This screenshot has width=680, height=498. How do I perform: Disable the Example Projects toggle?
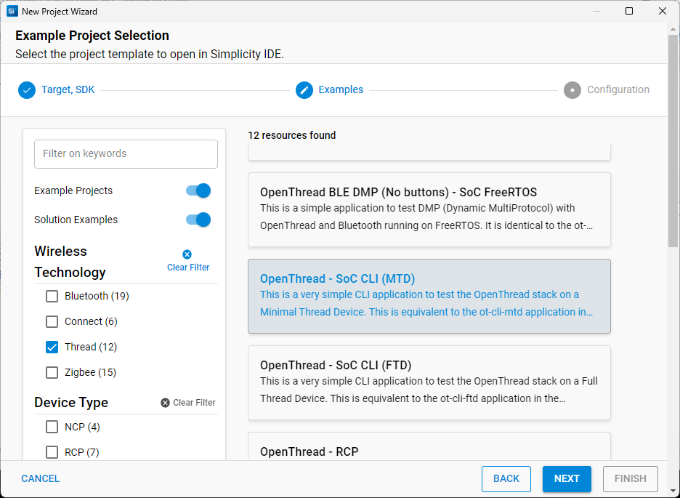click(198, 190)
